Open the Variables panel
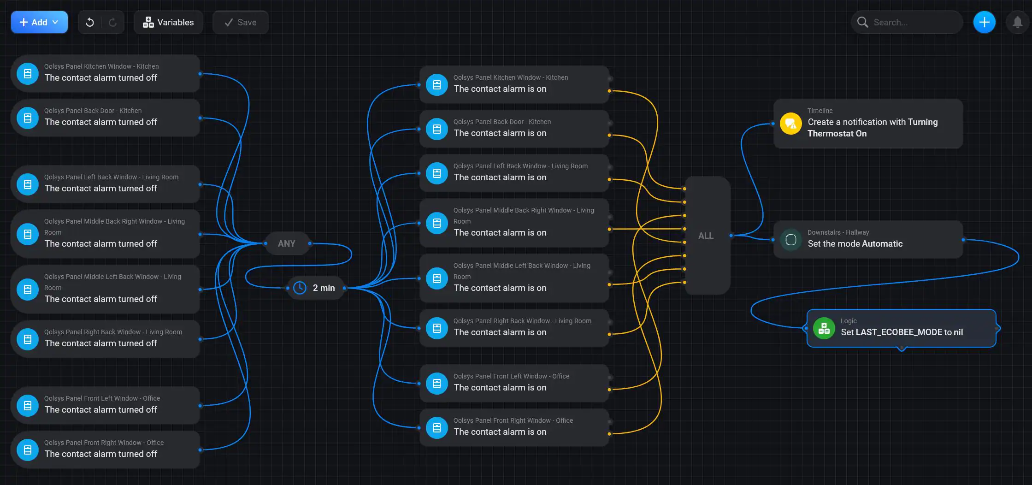Image resolution: width=1032 pixels, height=485 pixels. pyautogui.click(x=168, y=22)
